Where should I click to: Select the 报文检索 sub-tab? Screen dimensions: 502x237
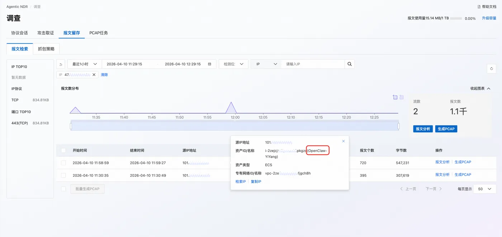click(20, 49)
